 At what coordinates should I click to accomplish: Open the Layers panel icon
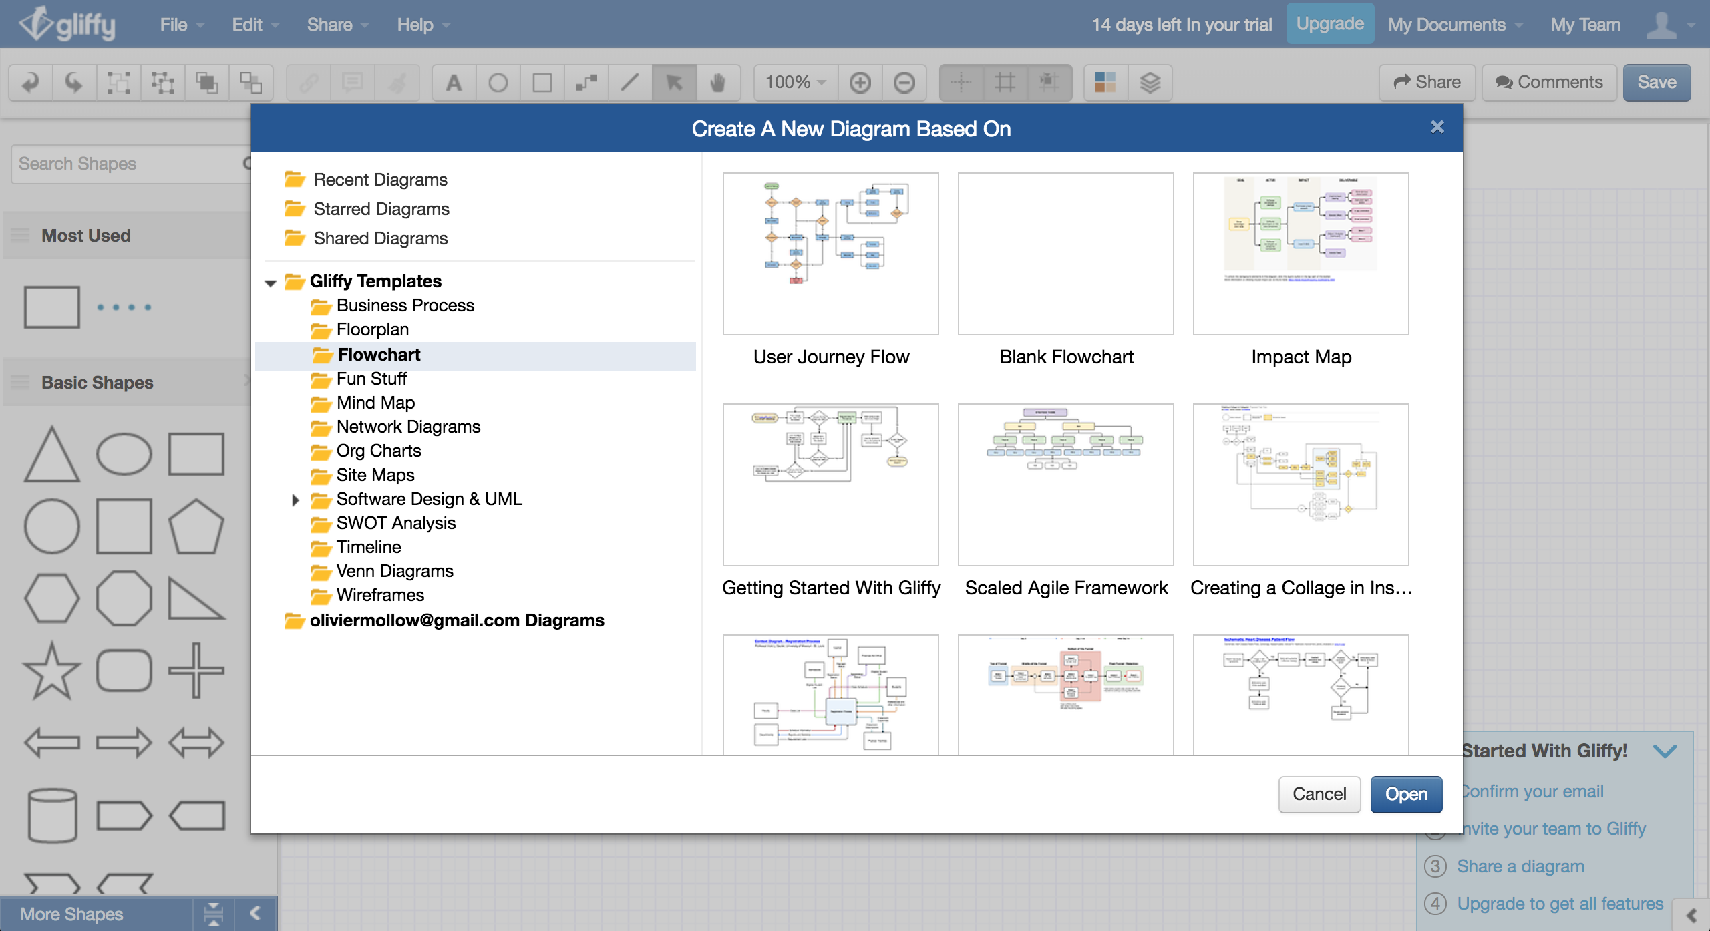pos(1150,83)
